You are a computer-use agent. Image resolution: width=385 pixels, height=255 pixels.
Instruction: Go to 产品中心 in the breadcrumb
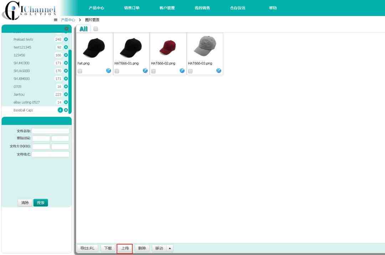68,20
